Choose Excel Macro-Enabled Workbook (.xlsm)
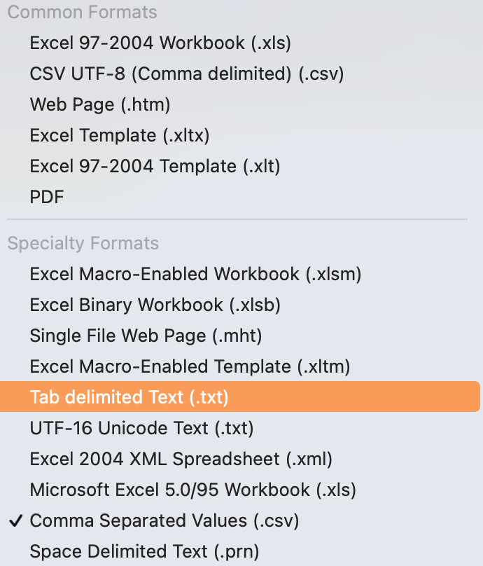Image resolution: width=483 pixels, height=566 pixels. [195, 274]
